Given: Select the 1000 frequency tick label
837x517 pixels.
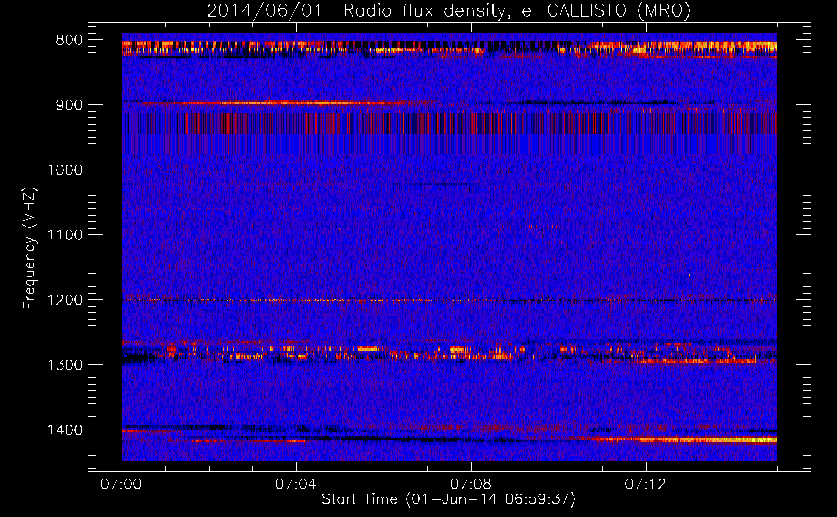Looking at the screenshot, I should coord(65,170).
